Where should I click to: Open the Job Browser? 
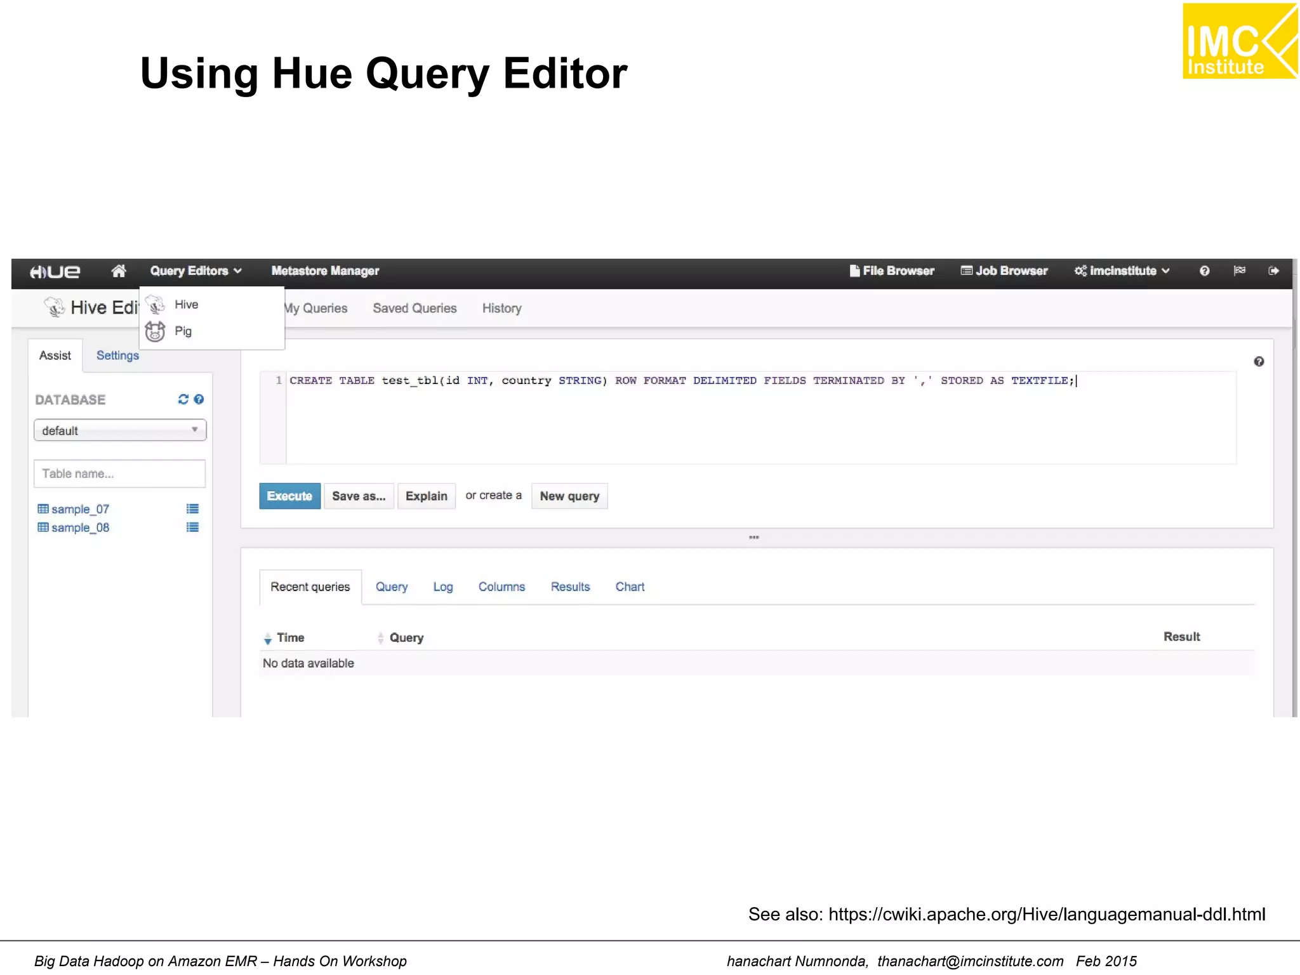[1004, 271]
